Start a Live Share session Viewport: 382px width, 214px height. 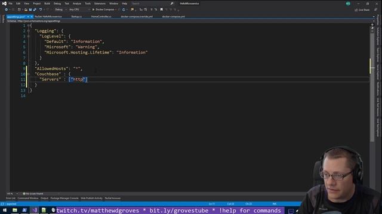pyautogui.click(x=362, y=10)
